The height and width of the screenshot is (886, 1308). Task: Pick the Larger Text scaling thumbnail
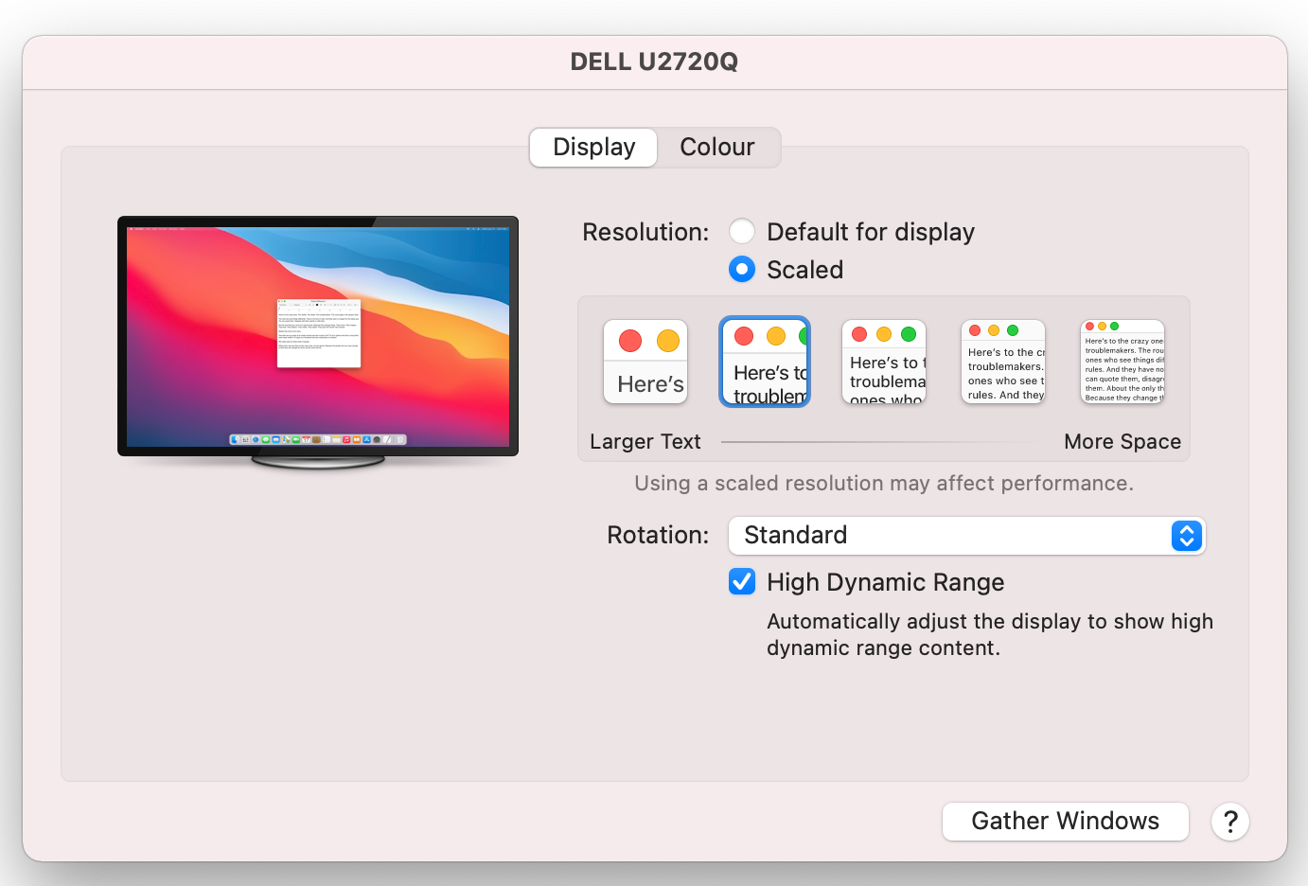click(x=645, y=362)
